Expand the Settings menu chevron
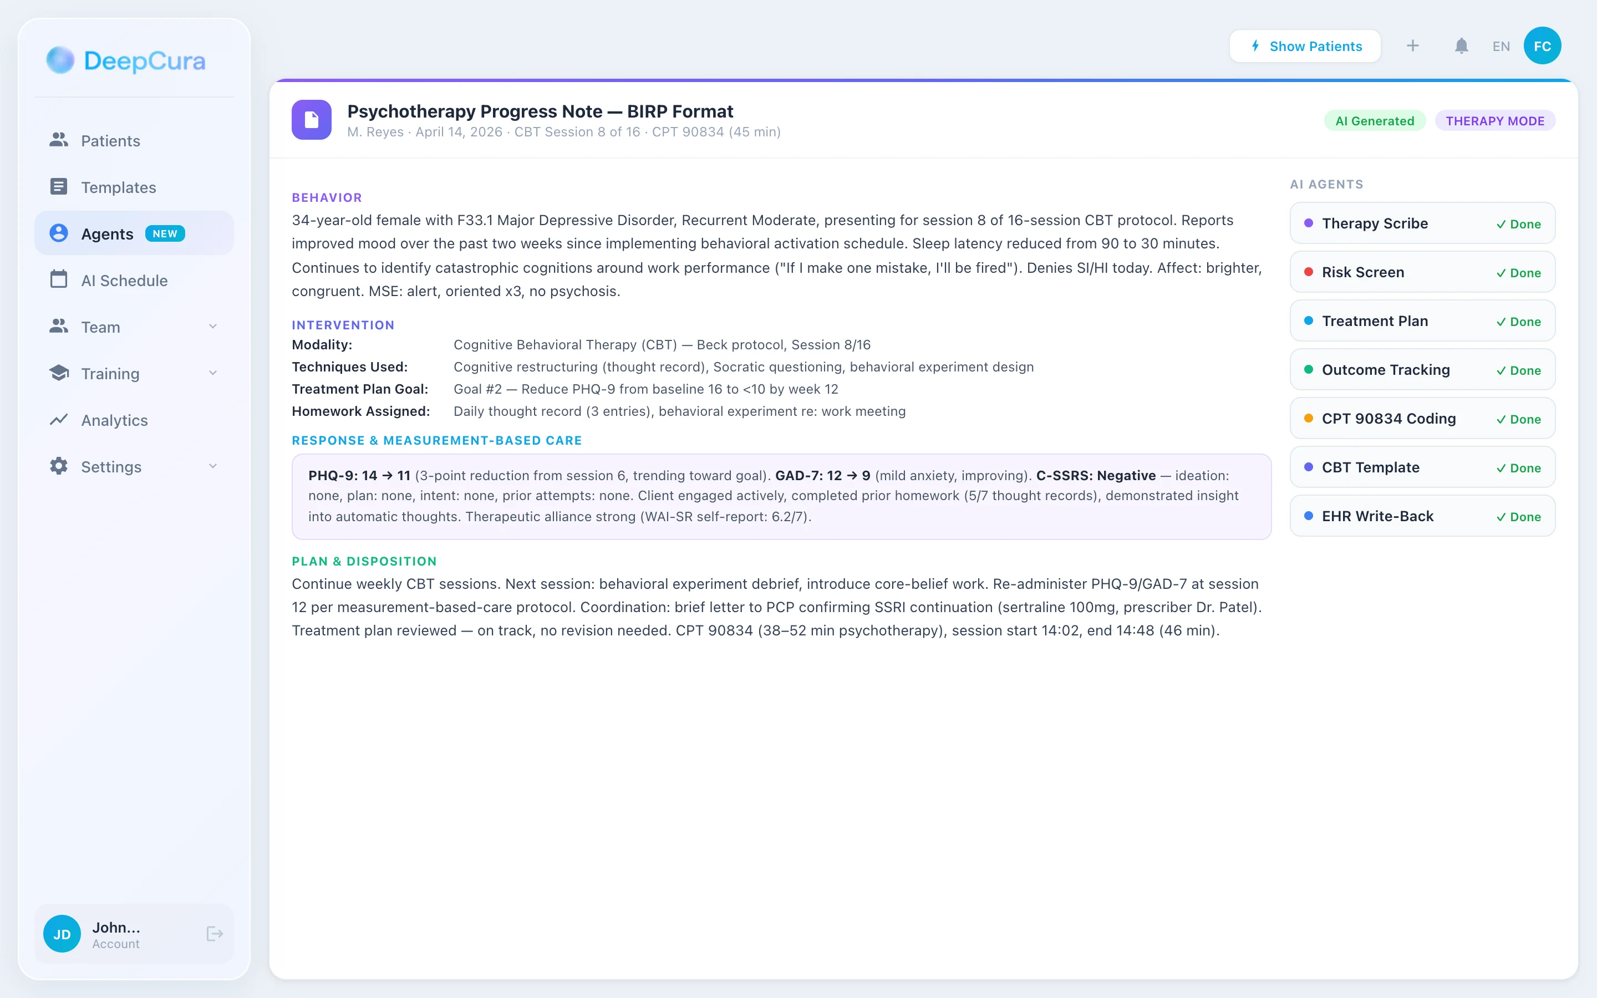This screenshot has height=998, width=1597. 212,466
